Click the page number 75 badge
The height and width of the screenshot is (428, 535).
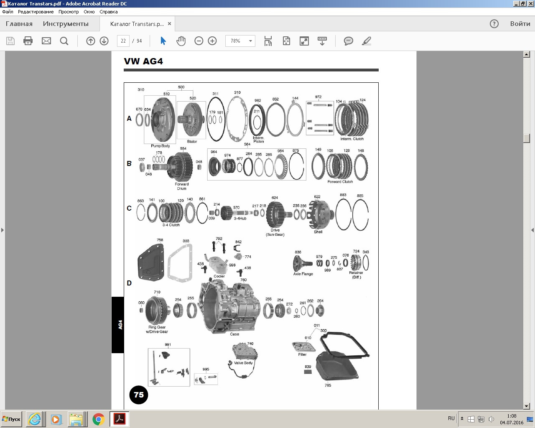139,395
